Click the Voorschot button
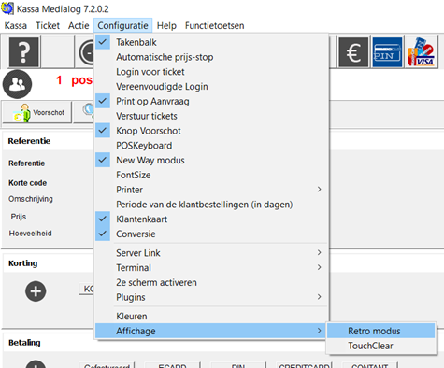444x368 pixels. click(x=37, y=112)
